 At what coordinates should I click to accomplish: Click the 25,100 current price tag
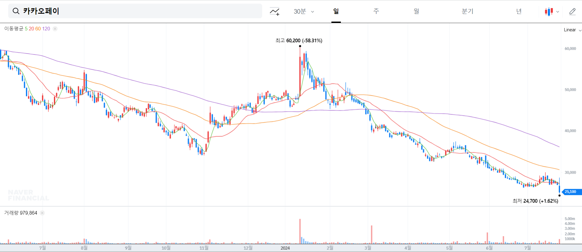pos(571,192)
